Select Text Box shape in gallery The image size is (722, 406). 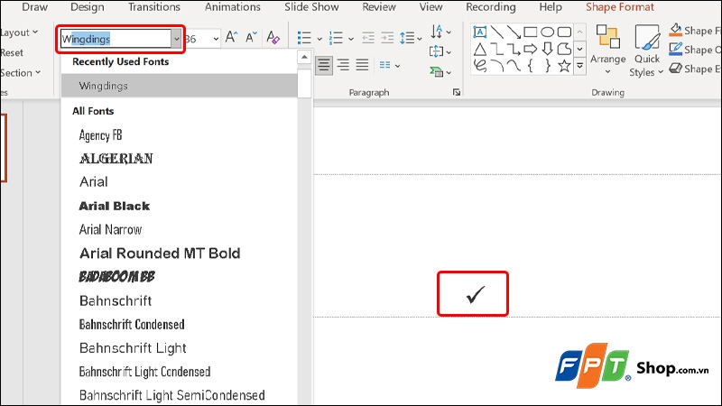pos(480,32)
